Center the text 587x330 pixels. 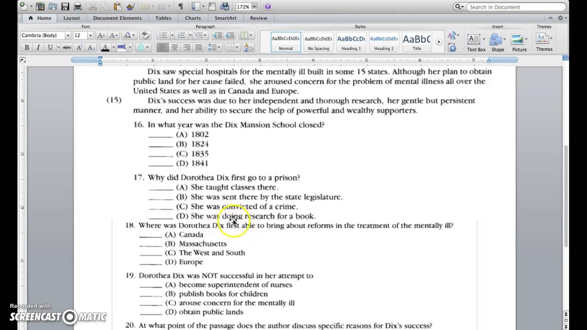[x=174, y=47]
